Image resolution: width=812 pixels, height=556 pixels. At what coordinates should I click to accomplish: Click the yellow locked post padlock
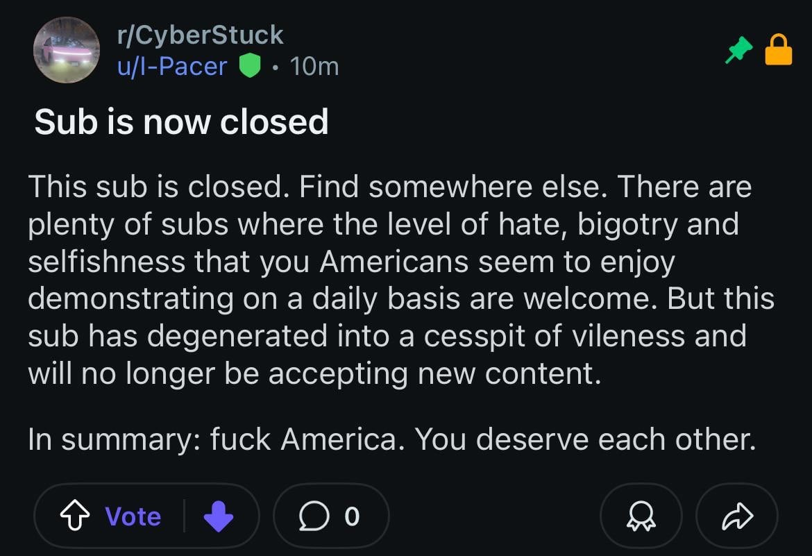(x=778, y=50)
